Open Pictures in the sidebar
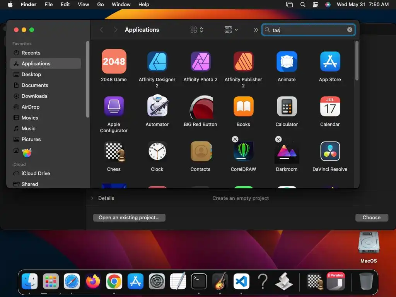The image size is (396, 297). [x=46, y=140]
